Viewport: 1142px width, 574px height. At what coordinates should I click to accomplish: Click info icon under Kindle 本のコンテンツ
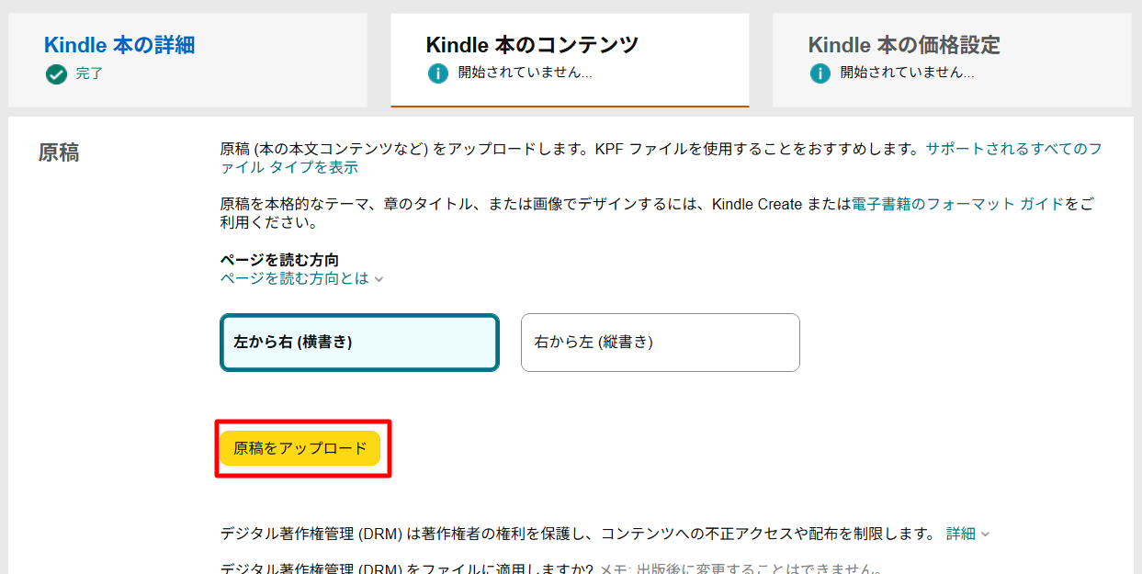[x=438, y=73]
